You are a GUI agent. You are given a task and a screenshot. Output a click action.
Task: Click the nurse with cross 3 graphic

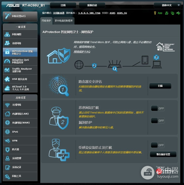click(59, 150)
